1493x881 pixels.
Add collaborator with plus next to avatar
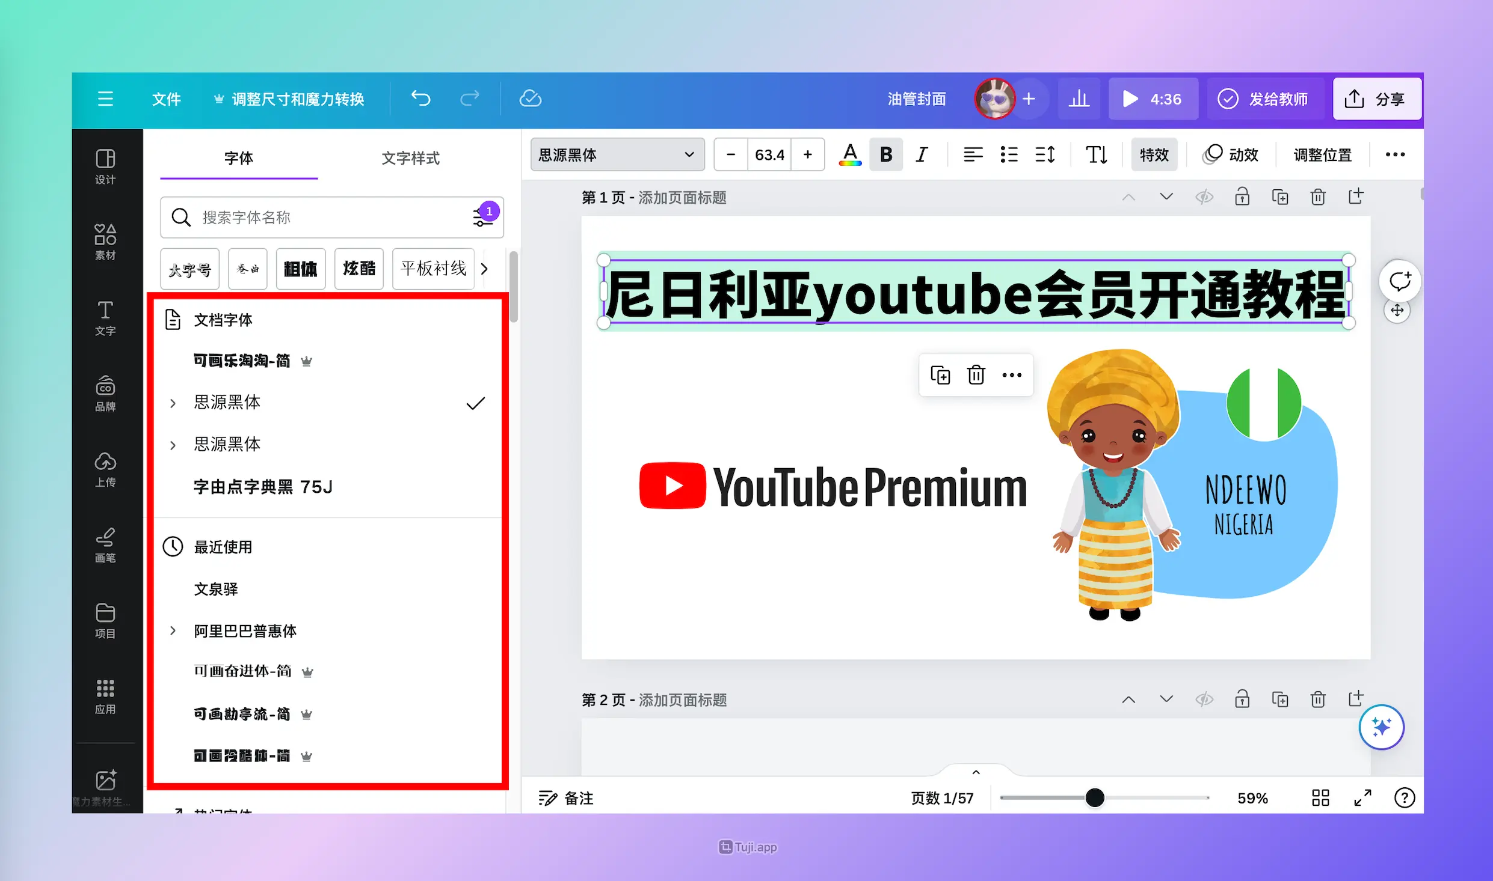(1029, 99)
